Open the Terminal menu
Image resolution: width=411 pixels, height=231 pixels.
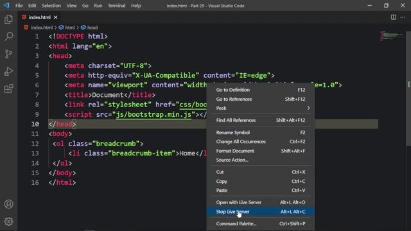point(117,6)
